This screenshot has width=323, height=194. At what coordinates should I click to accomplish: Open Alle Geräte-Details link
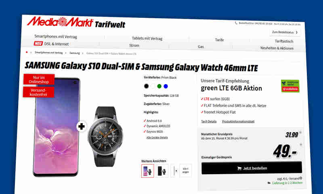point(157,137)
